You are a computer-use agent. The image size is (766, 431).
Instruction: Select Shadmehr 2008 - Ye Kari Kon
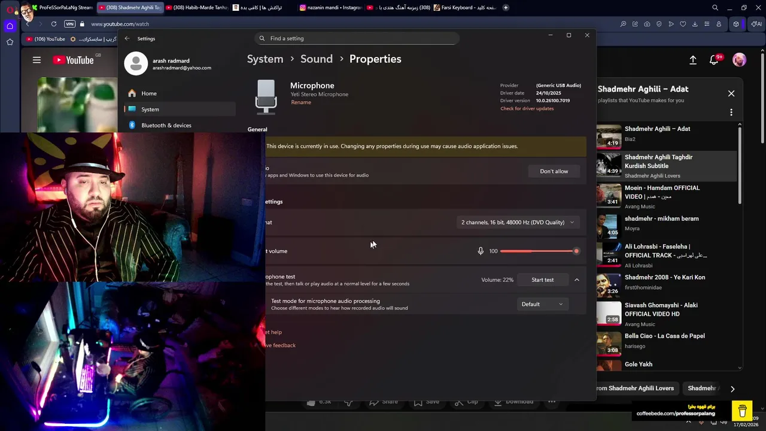tap(666, 284)
